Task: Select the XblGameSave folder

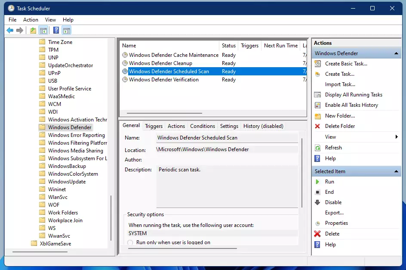Action: tap(55, 244)
